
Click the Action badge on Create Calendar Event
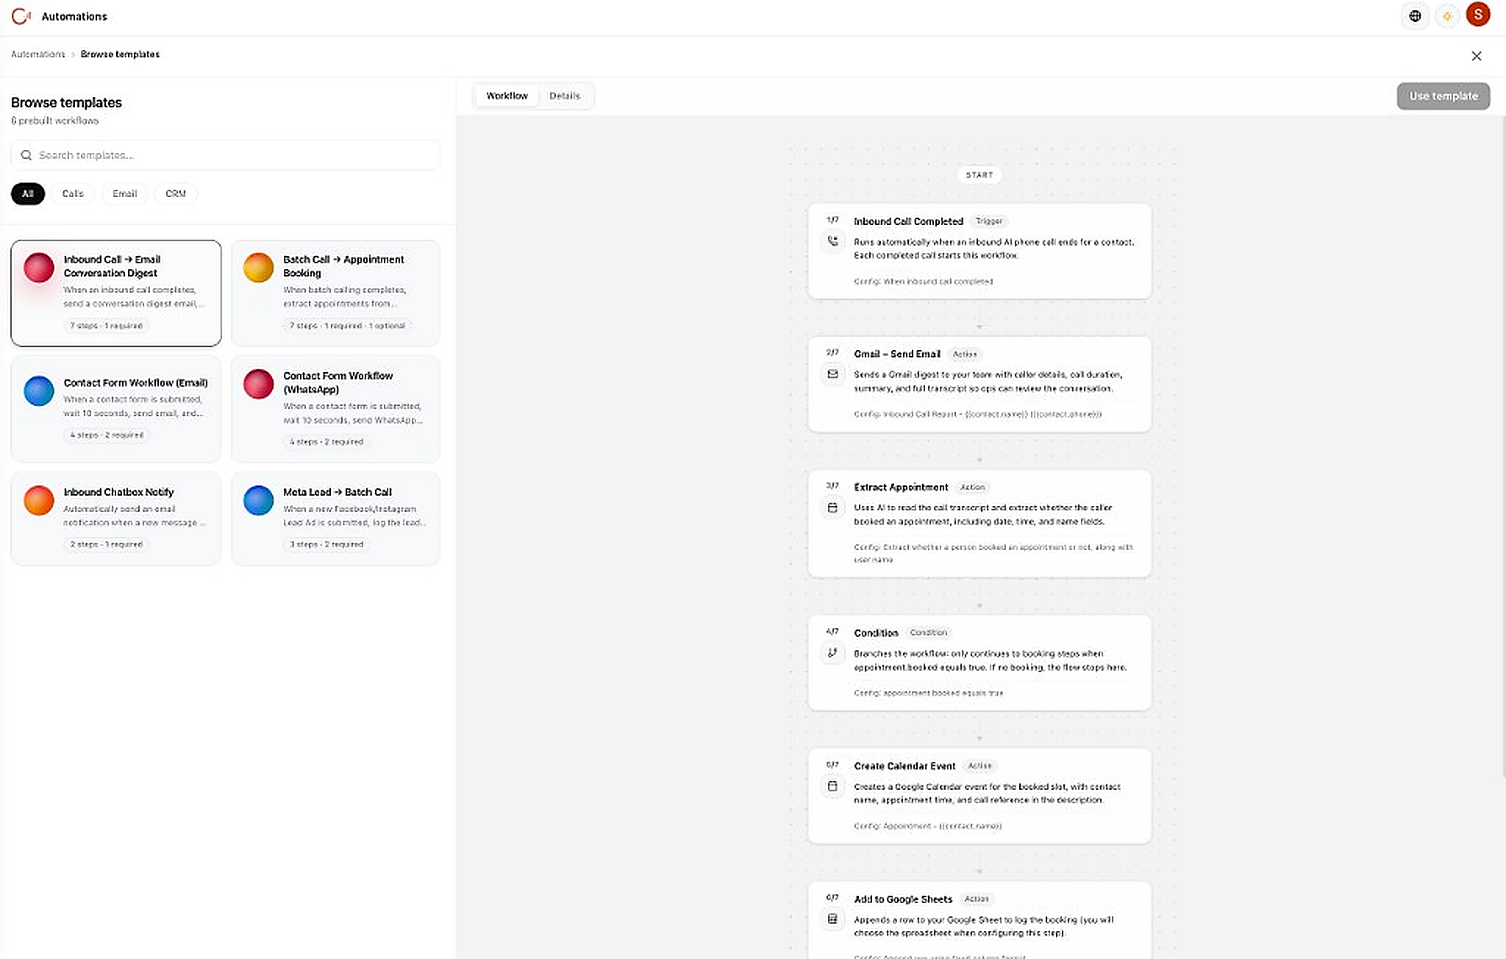(x=979, y=766)
